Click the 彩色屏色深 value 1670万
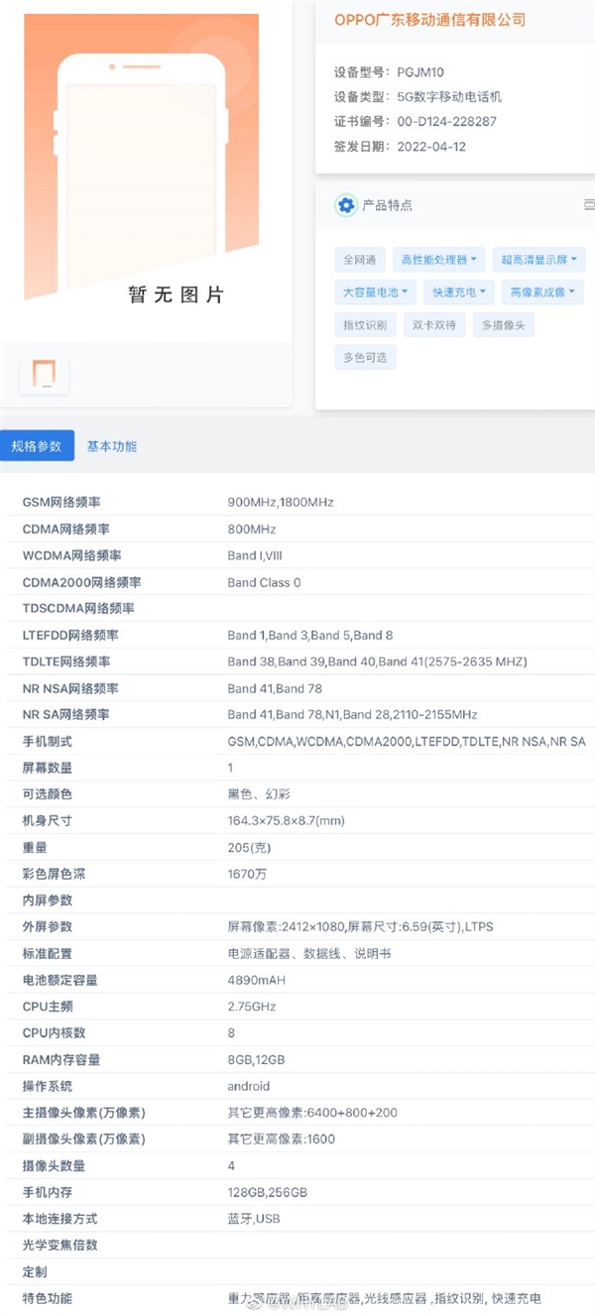The width and height of the screenshot is (595, 1315). pyautogui.click(x=247, y=874)
